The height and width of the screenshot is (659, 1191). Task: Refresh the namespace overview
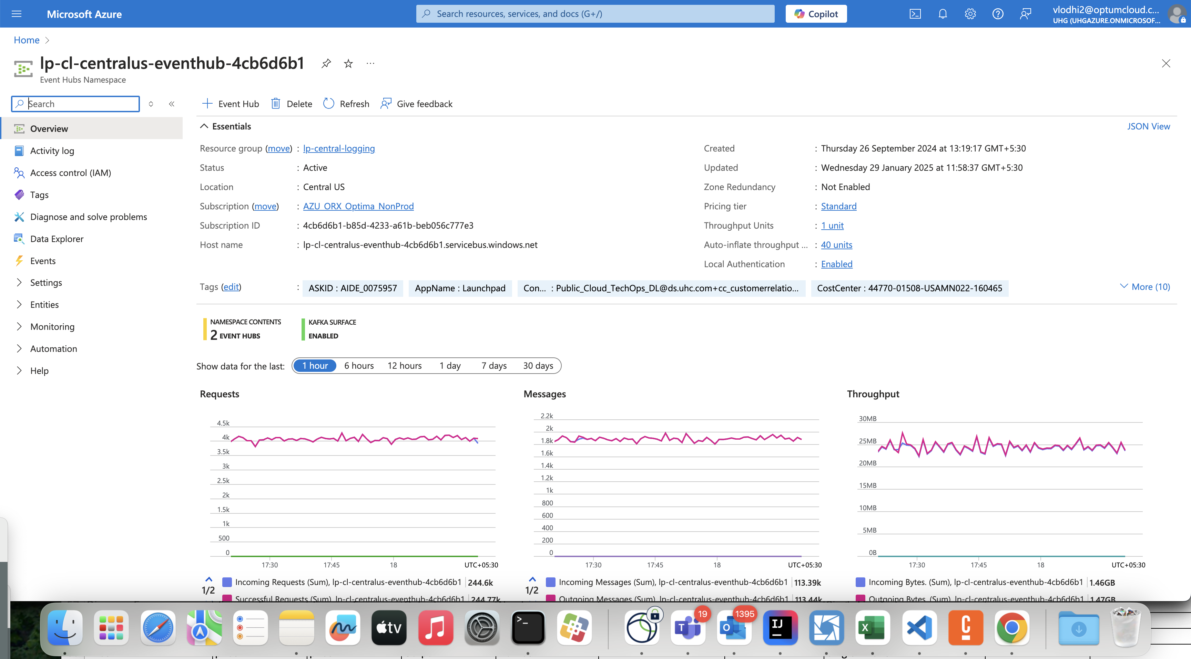click(x=346, y=104)
